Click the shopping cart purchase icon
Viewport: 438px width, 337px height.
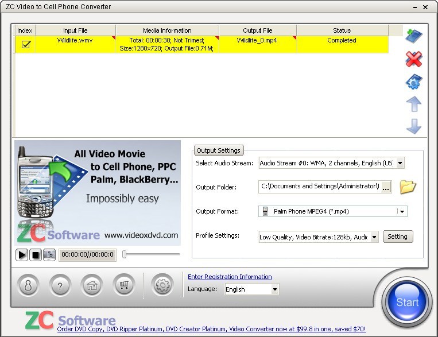point(123,284)
